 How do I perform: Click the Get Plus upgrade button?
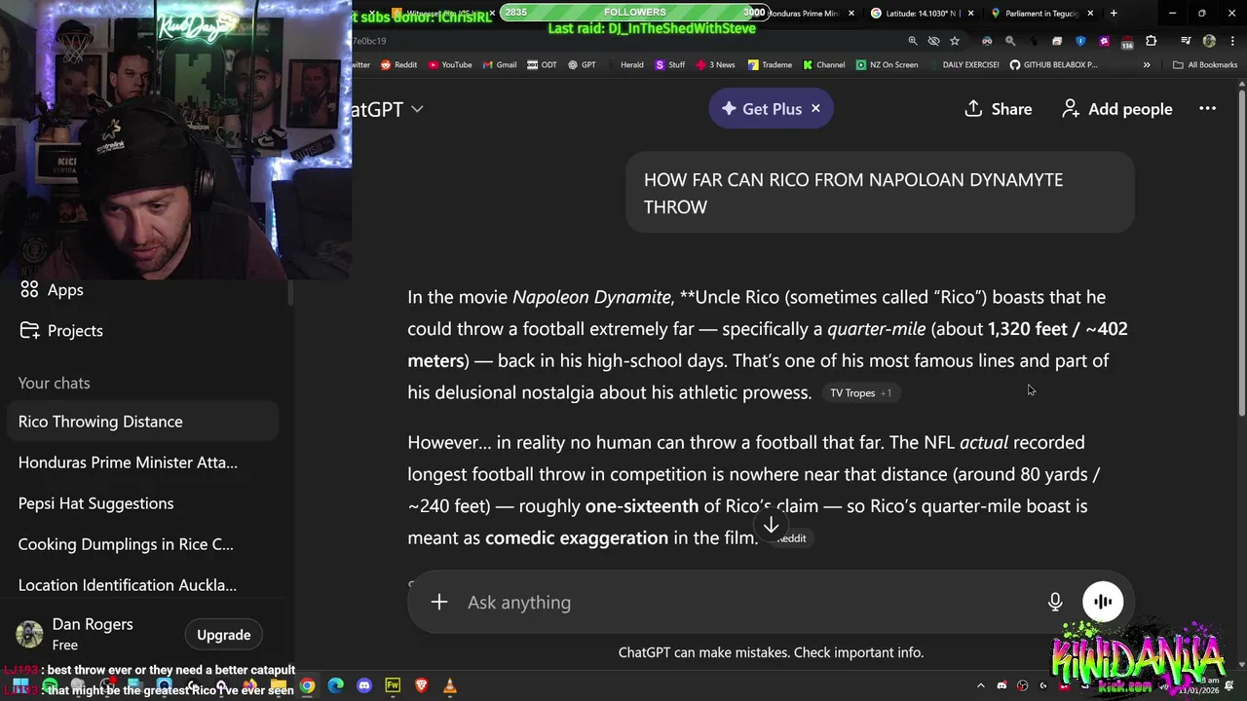click(761, 109)
